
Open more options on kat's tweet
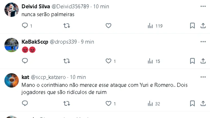(x=203, y=77)
